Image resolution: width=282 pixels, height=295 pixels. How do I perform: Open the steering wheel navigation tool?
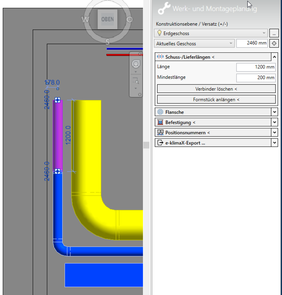[136, 64]
